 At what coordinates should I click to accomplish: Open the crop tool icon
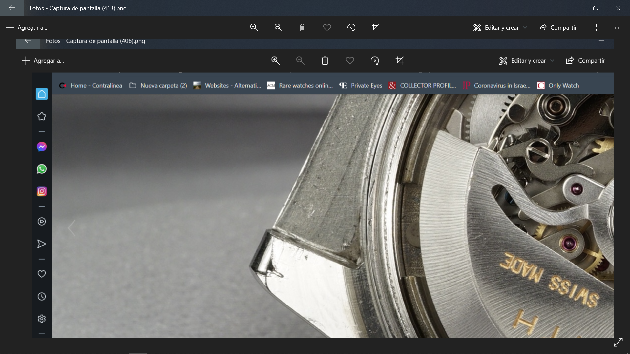pos(376,28)
